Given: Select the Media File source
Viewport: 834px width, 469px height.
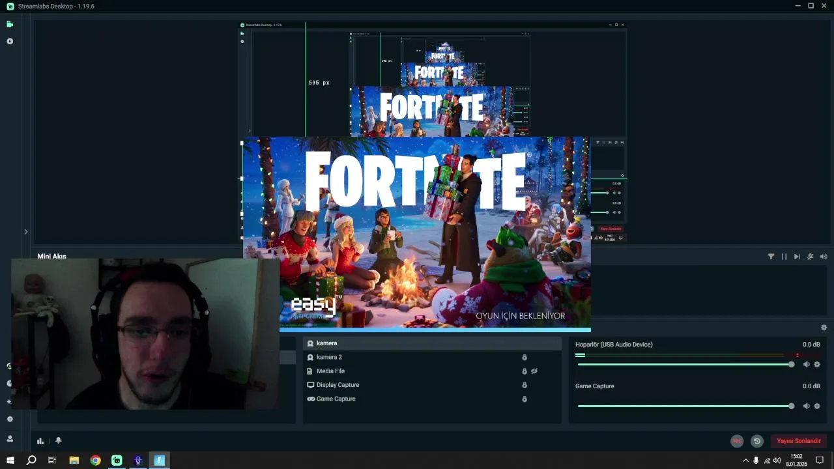Looking at the screenshot, I should point(432,371).
